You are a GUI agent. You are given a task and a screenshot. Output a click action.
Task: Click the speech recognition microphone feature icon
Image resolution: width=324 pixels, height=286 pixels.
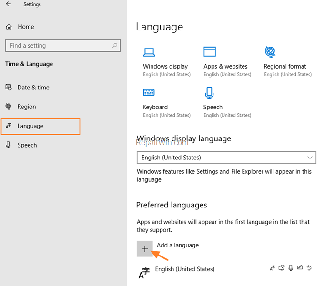pos(291,268)
